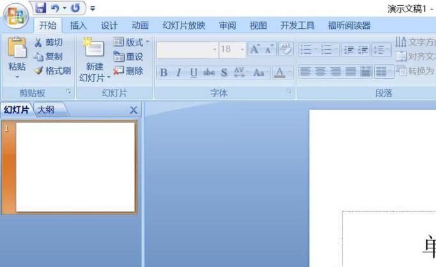Open the undo history dropdown arrow
The width and height of the screenshot is (436, 267).
point(65,8)
